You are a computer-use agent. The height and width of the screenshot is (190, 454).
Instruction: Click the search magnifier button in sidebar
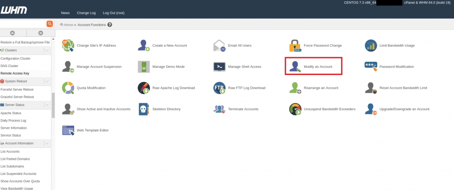tap(50, 24)
